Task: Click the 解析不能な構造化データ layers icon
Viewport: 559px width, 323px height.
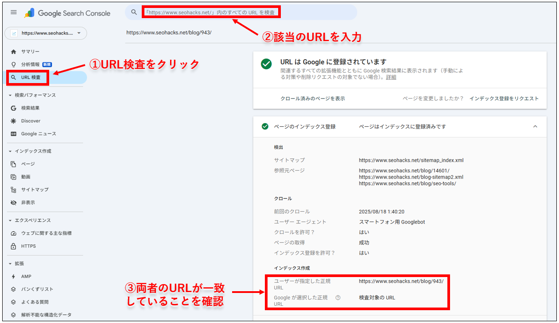Action: coord(13,315)
